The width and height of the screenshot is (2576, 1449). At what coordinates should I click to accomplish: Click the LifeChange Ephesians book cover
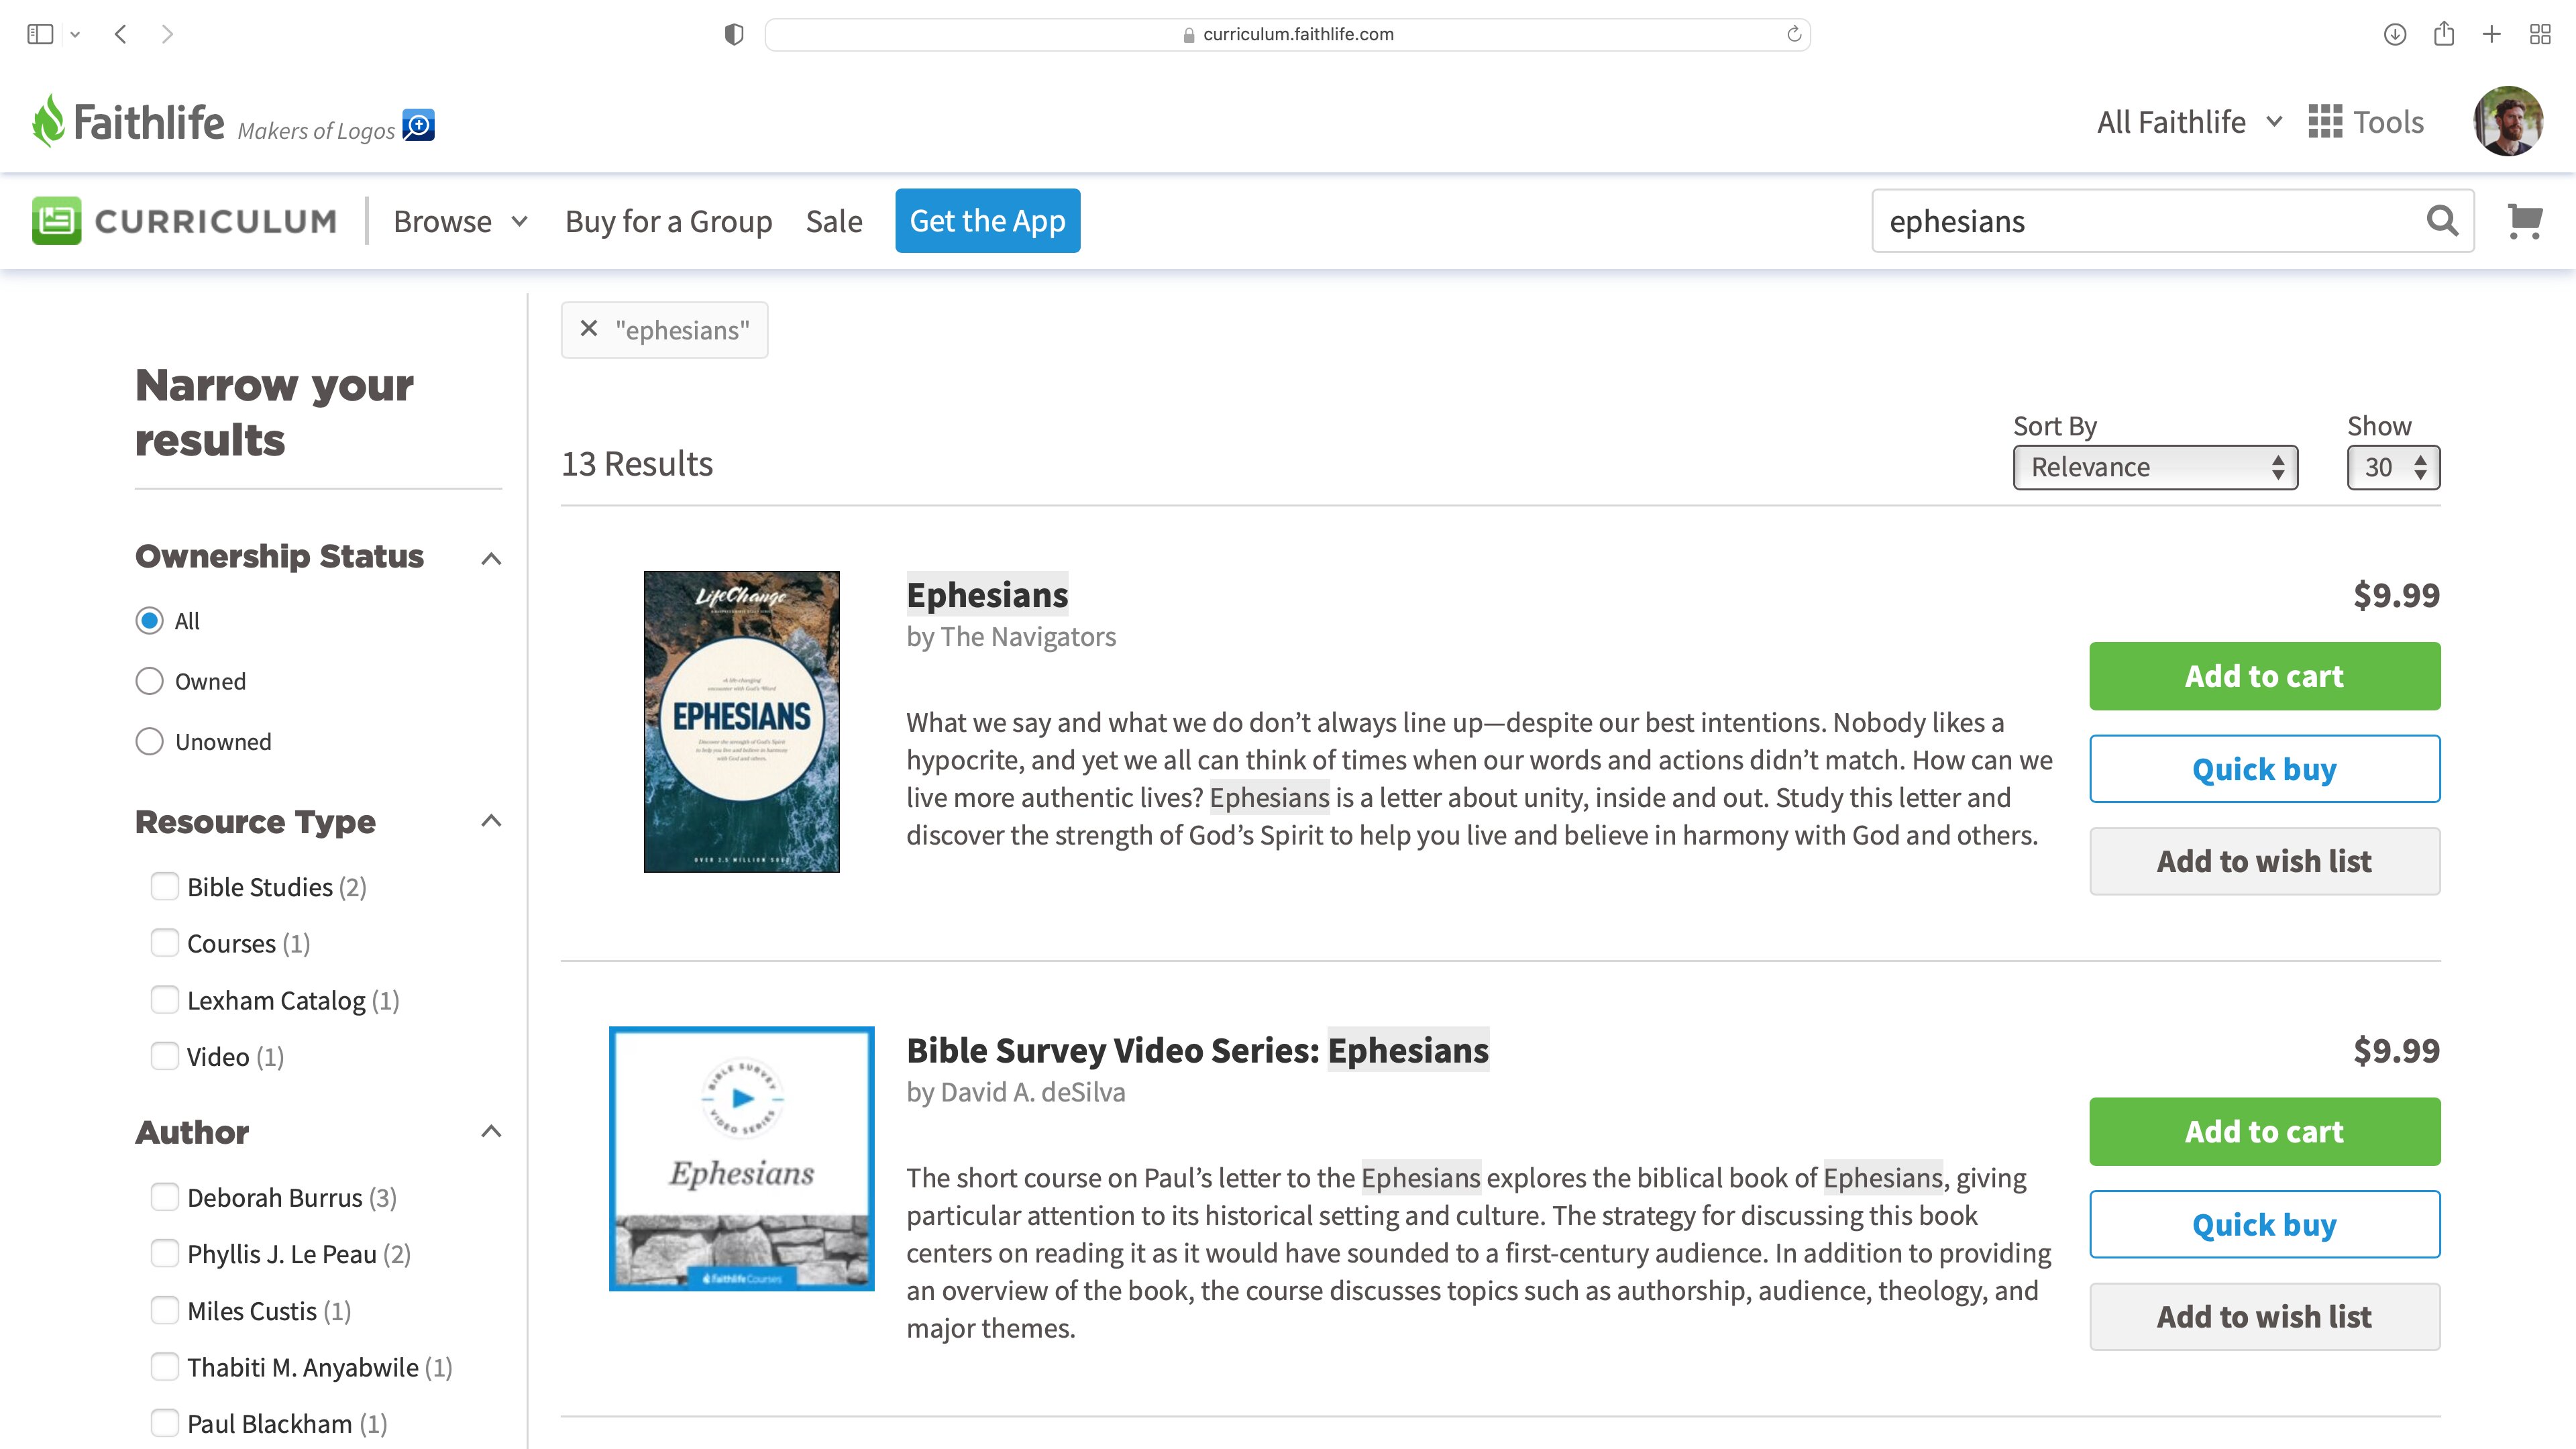(x=741, y=721)
